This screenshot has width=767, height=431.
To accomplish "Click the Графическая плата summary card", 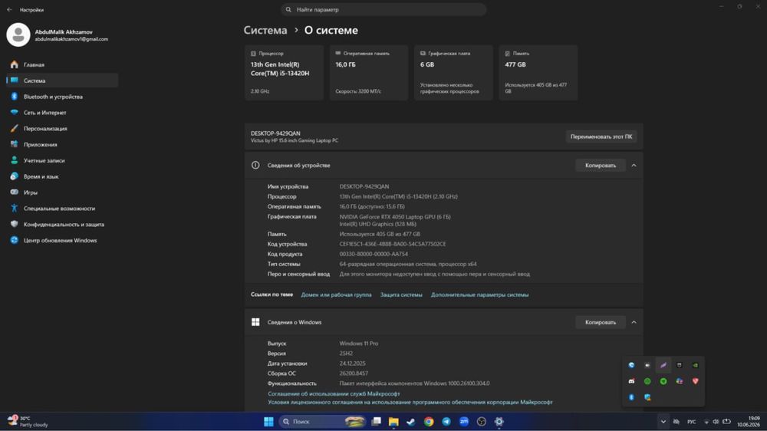I will 453,72.
